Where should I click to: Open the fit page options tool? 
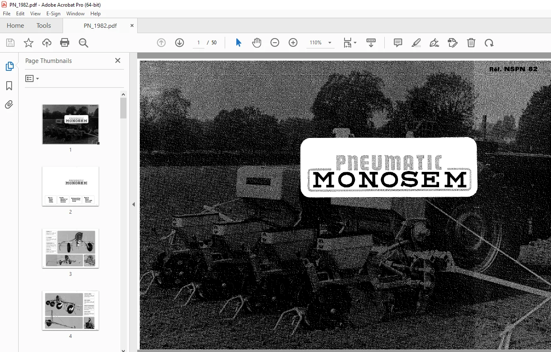pyautogui.click(x=350, y=43)
